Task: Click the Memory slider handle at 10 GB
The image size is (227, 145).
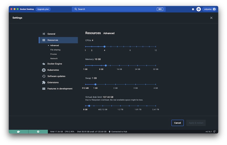Action: (106, 66)
